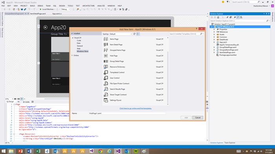Screen dimensions: 275x154
Task: Start debugging on Local Machine
Action: click(x=46, y=9)
